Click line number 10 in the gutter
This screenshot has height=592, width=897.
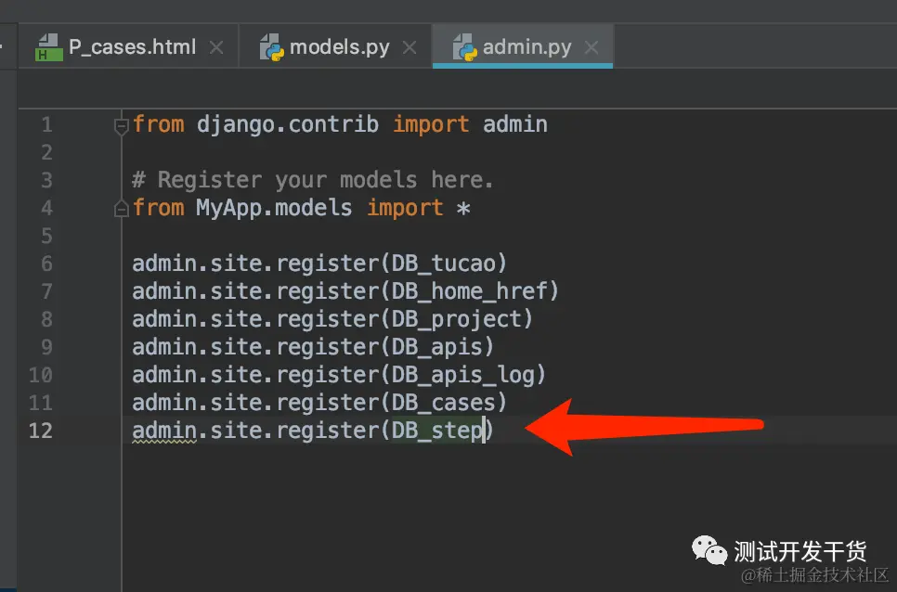click(41, 375)
